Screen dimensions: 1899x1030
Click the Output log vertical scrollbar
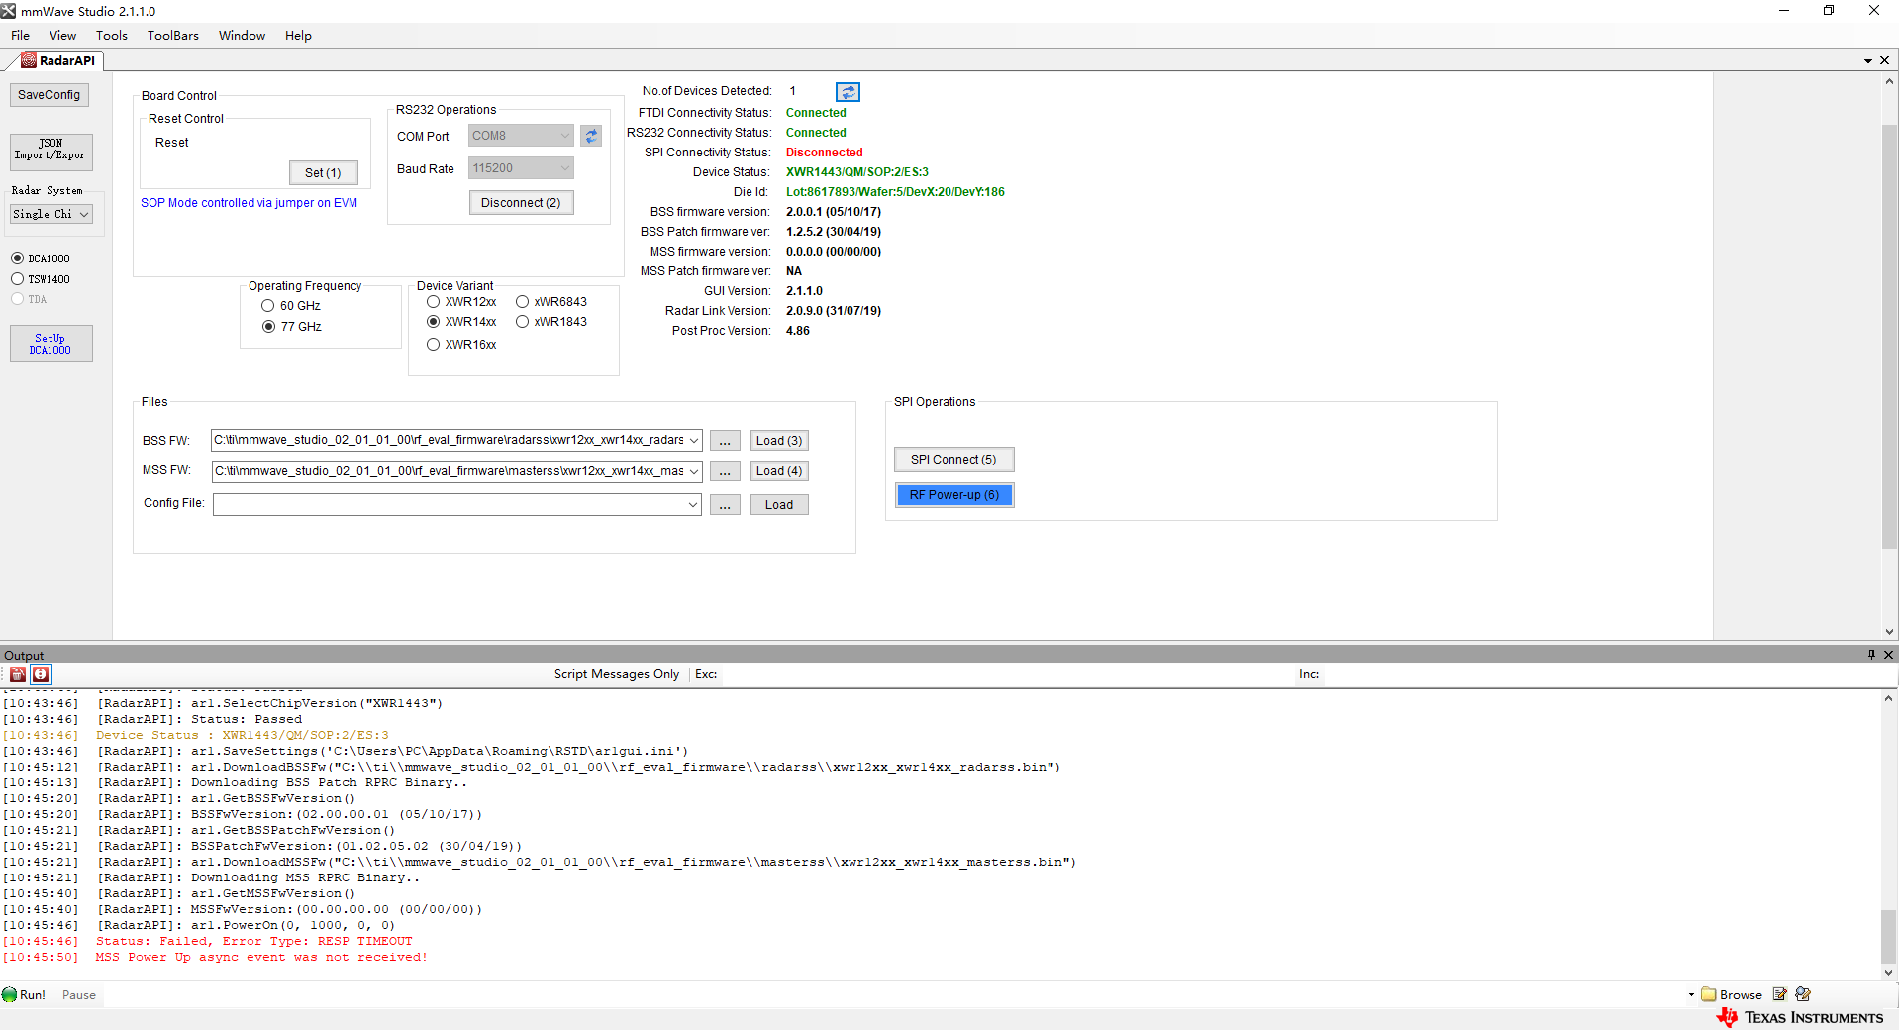pyautogui.click(x=1889, y=936)
